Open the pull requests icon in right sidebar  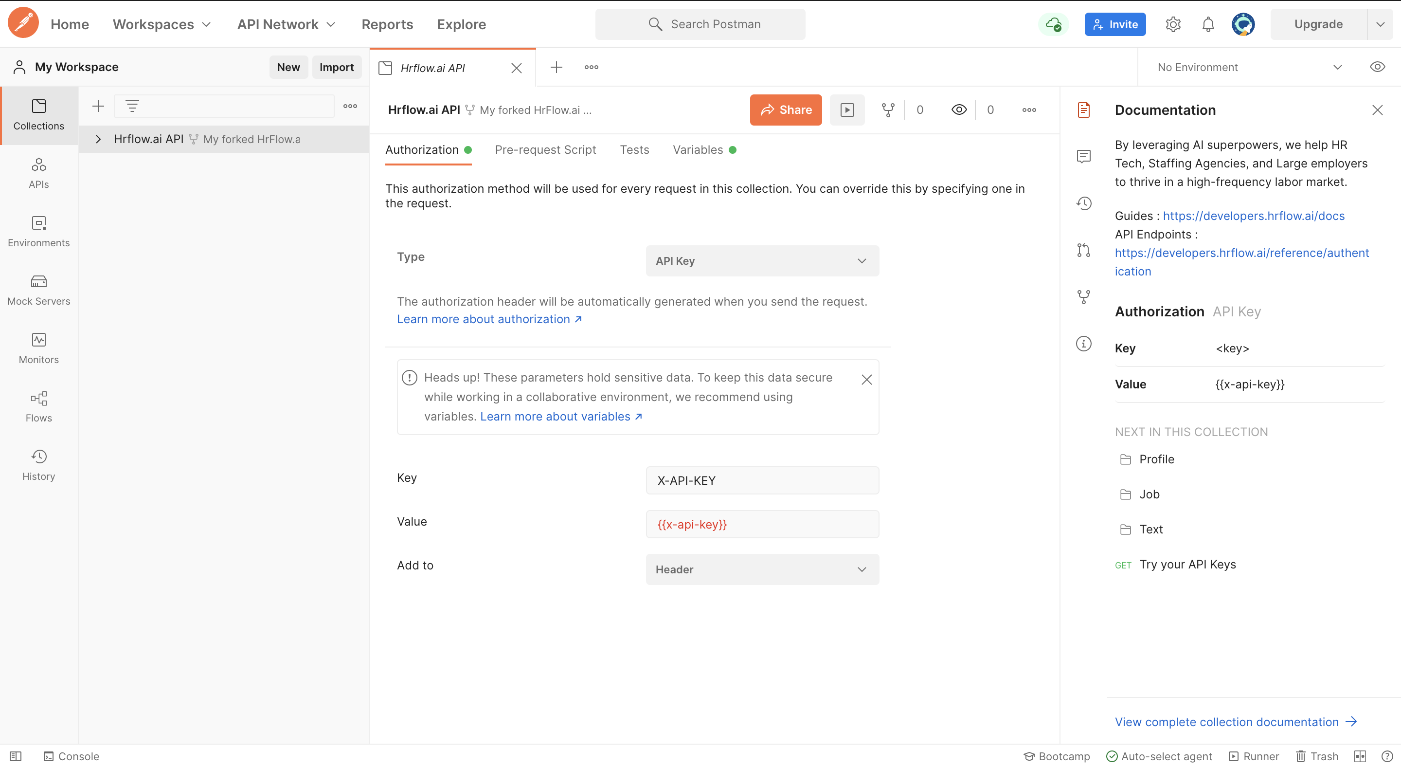[1083, 250]
